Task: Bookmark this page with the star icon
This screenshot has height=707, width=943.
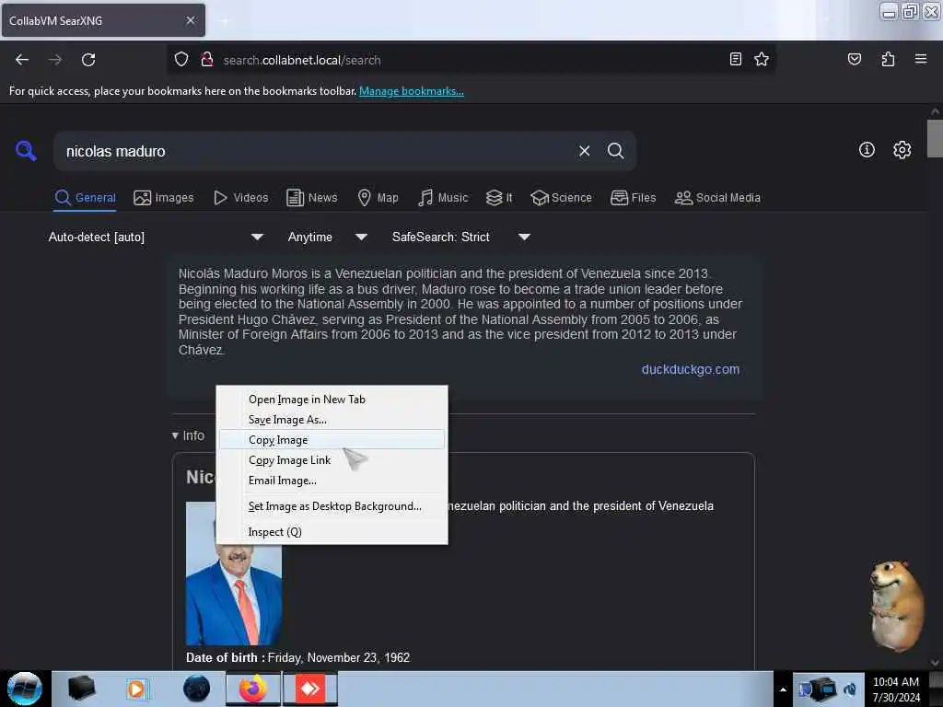Action: pos(762,59)
